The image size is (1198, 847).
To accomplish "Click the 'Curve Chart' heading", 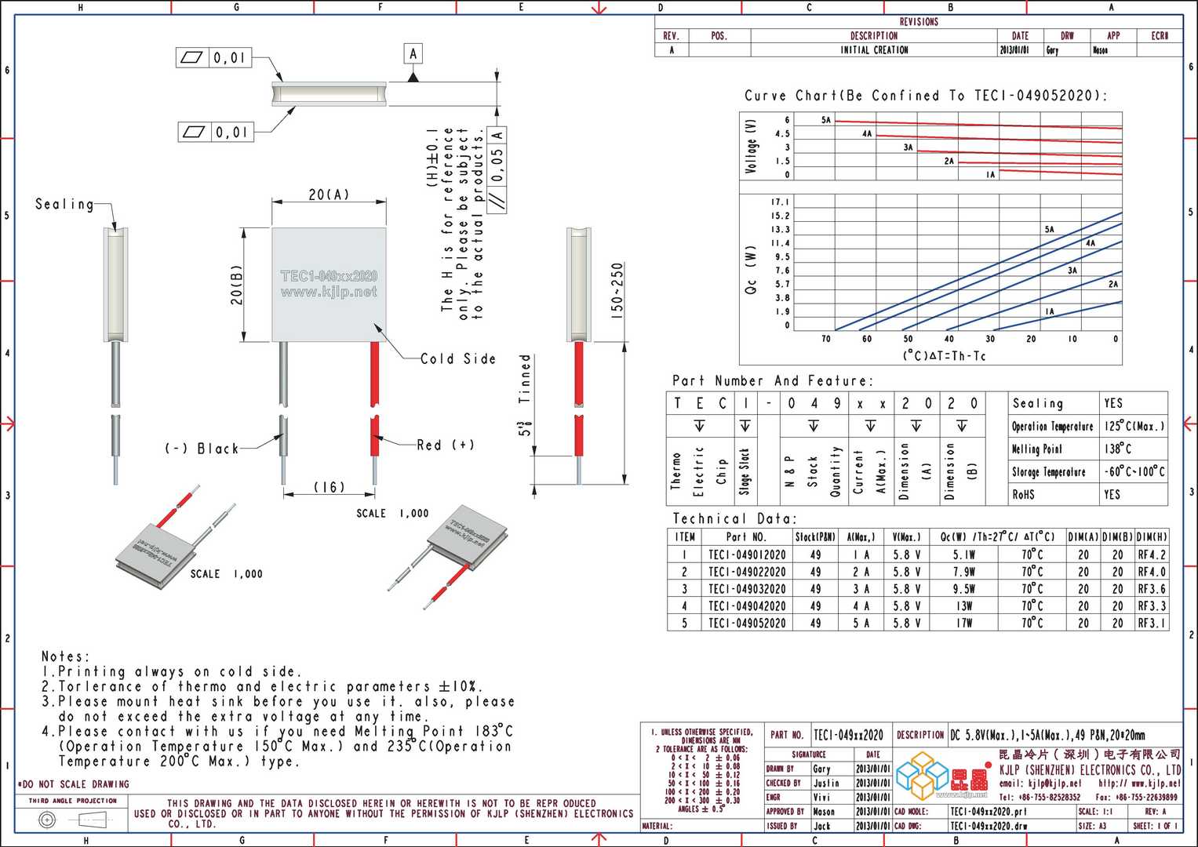I will coord(926,96).
